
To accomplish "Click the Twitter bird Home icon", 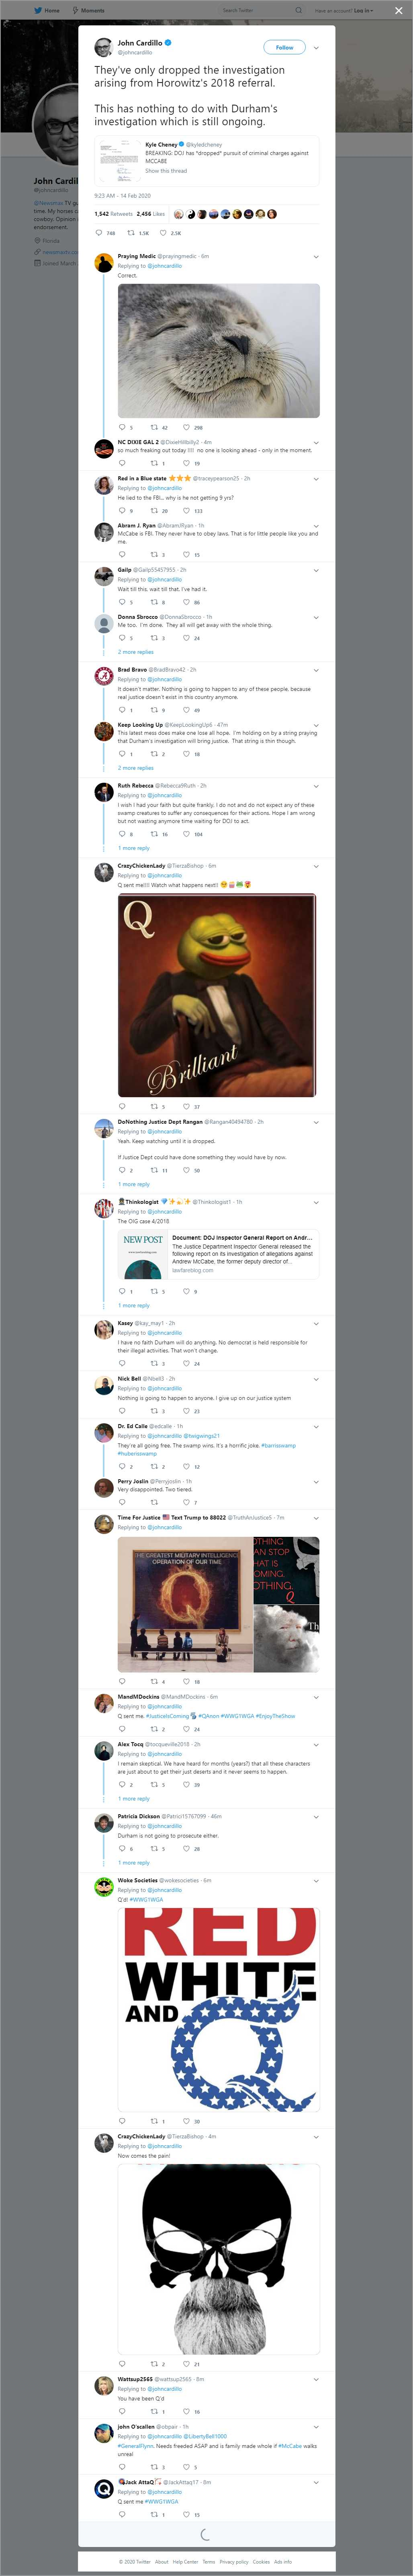I will coord(38,10).
